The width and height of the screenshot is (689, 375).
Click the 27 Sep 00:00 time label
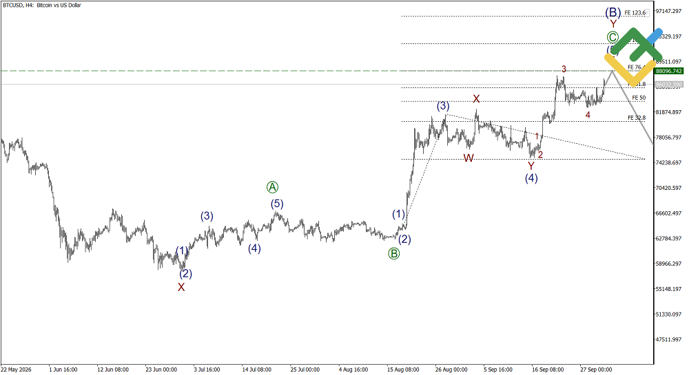click(596, 369)
